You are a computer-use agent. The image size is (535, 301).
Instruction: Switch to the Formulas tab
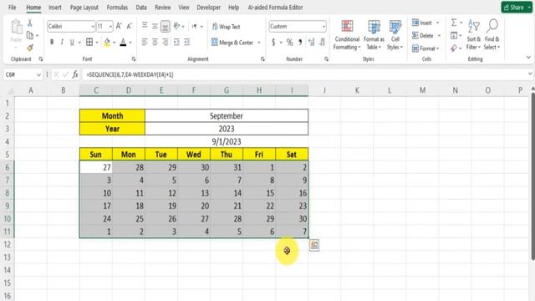tap(117, 8)
